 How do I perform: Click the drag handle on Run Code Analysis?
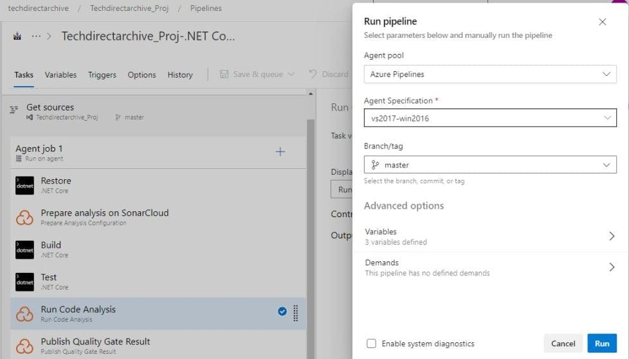296,313
